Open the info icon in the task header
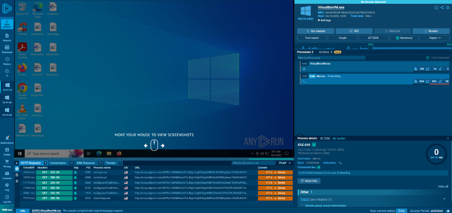 pos(437,8)
